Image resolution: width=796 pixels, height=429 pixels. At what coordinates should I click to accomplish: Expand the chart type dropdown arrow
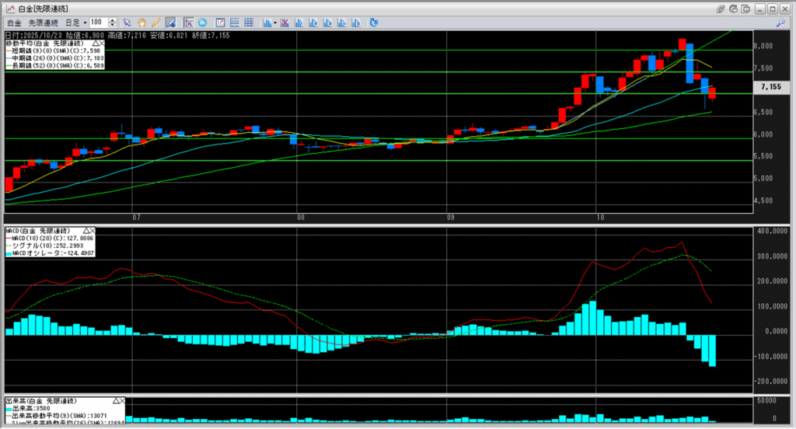pos(275,23)
